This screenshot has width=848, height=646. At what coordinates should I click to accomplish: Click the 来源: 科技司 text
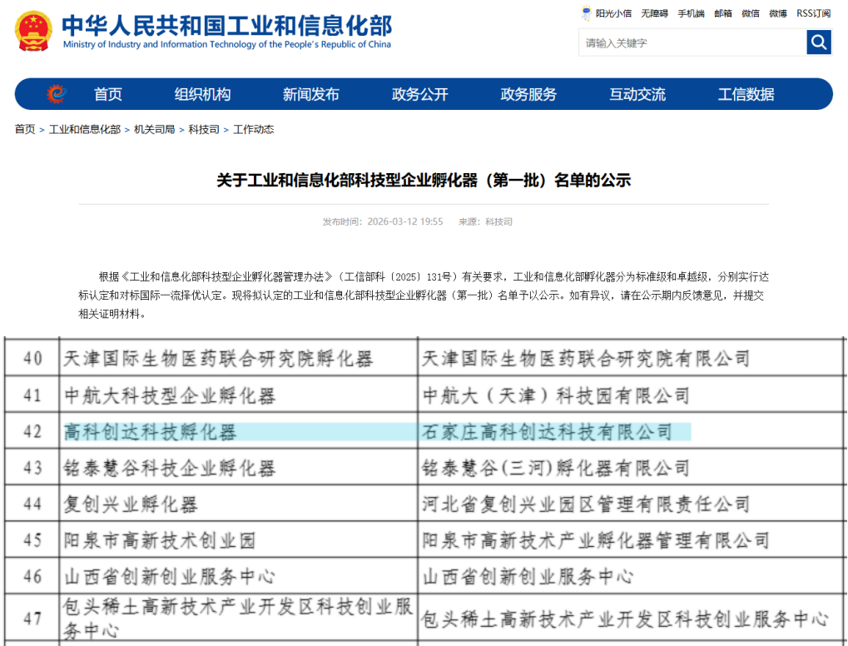click(x=486, y=221)
